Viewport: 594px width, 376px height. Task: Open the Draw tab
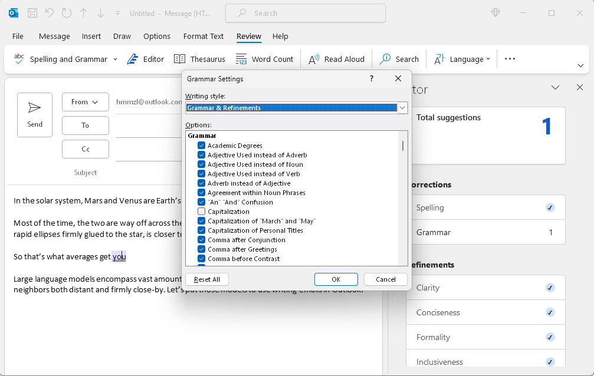[x=122, y=36]
